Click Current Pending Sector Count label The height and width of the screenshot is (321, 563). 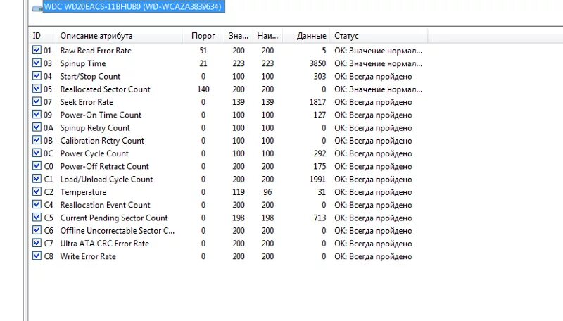click(114, 218)
